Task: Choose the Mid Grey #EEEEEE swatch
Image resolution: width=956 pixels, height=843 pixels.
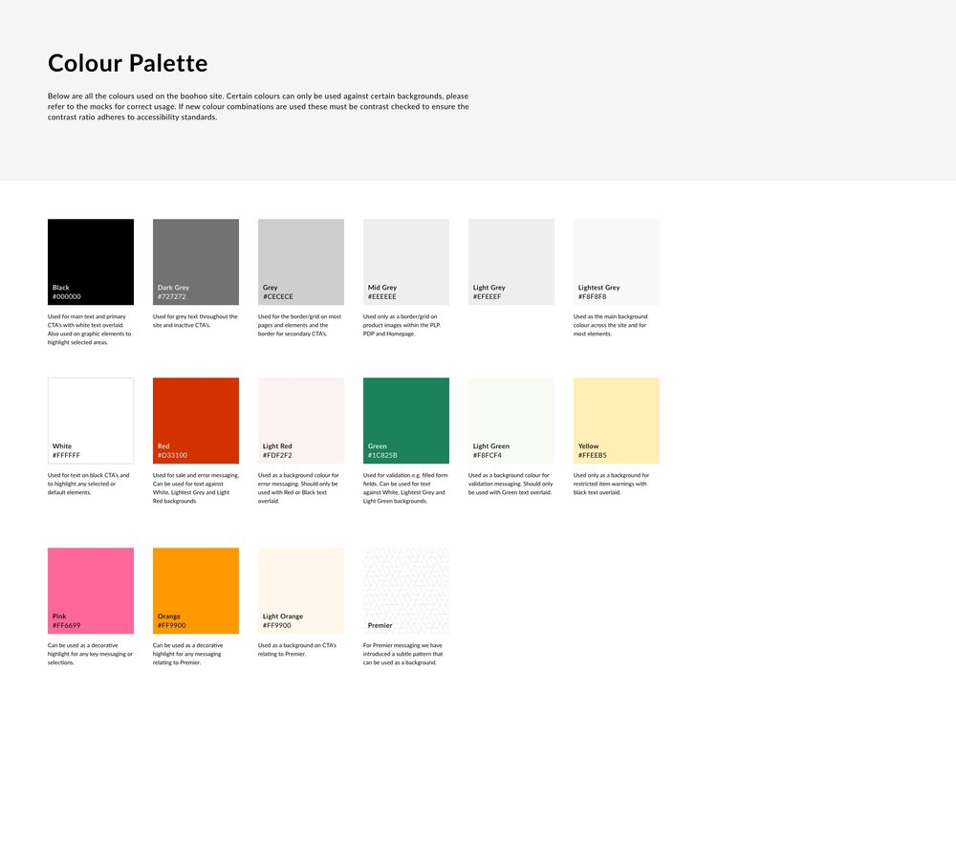Action: 406,262
